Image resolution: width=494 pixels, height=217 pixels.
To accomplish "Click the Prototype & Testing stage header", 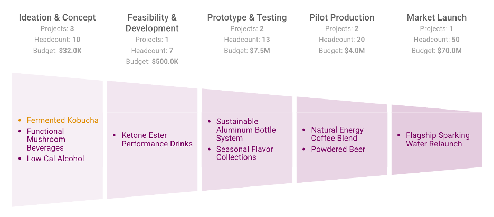I will [x=247, y=17].
